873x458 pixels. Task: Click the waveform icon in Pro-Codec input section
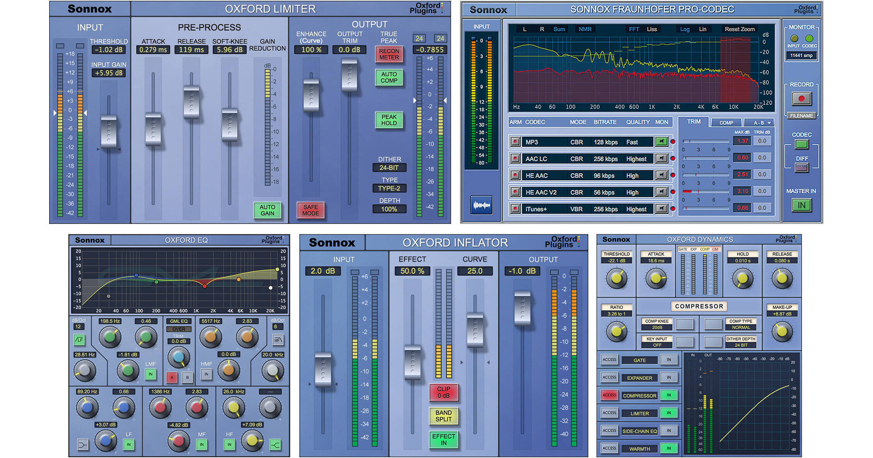482,205
